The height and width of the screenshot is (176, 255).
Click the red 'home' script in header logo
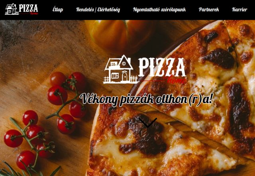[34, 14]
